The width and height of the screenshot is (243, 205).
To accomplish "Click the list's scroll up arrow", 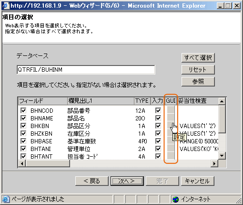I will pos(222,101).
